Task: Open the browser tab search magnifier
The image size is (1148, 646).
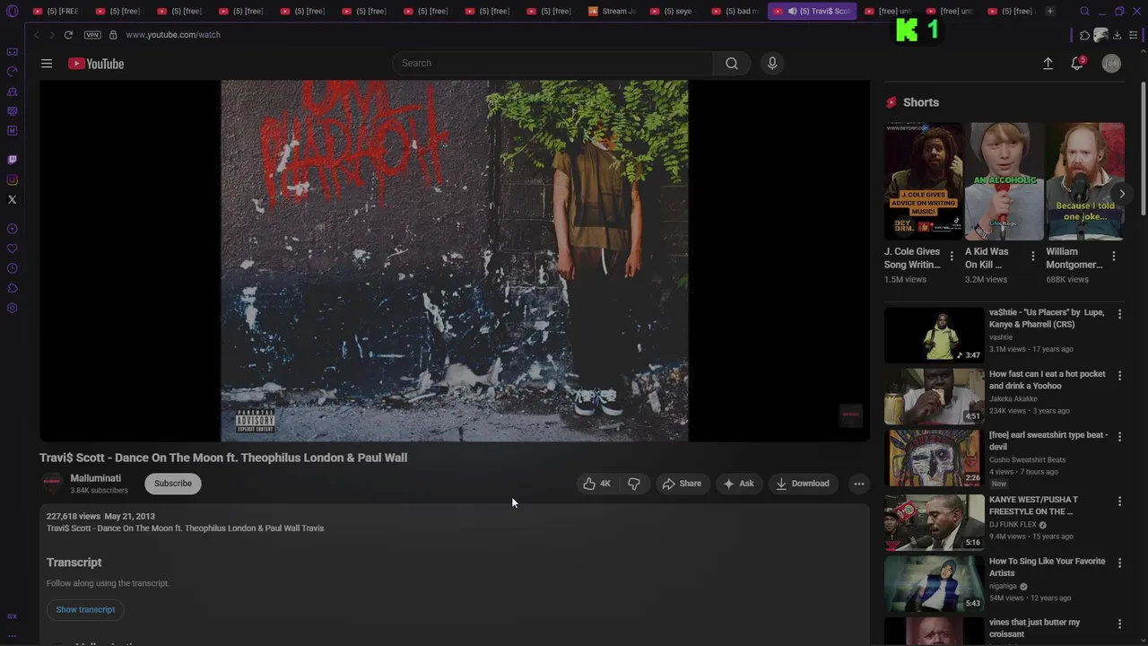Action: click(1084, 12)
